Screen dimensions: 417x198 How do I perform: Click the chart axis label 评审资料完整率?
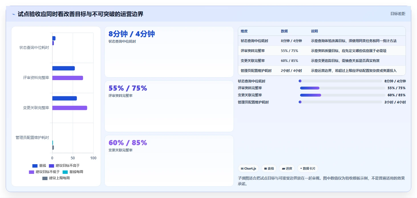point(36,78)
